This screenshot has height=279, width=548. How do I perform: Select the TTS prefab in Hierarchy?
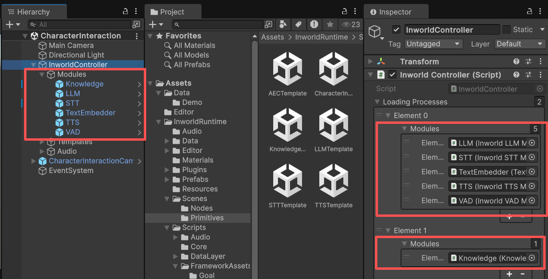(x=73, y=122)
